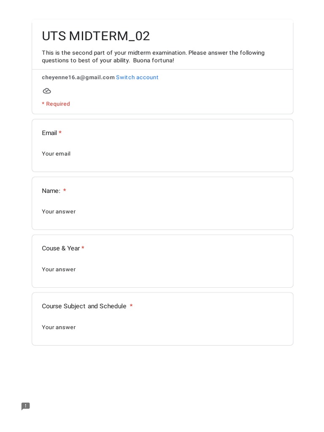Click the cloud draft-saved status icon

[x=47, y=91]
